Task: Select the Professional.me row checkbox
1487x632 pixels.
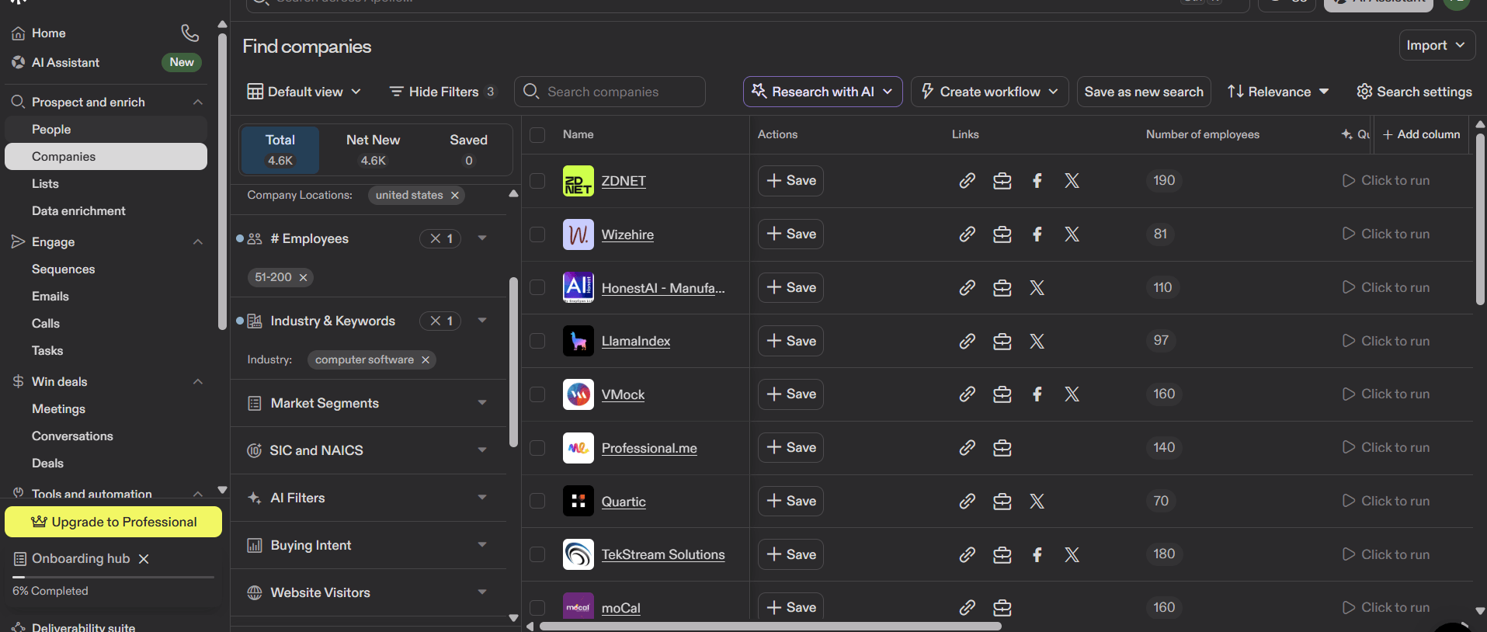Action: tap(537, 448)
